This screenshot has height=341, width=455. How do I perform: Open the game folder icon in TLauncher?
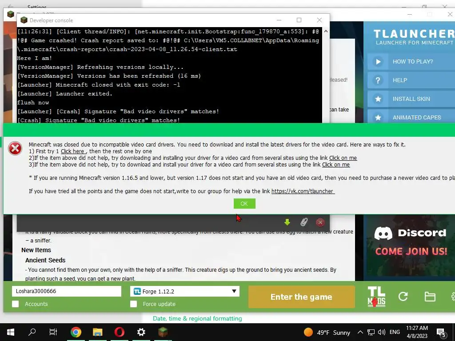pos(430,297)
